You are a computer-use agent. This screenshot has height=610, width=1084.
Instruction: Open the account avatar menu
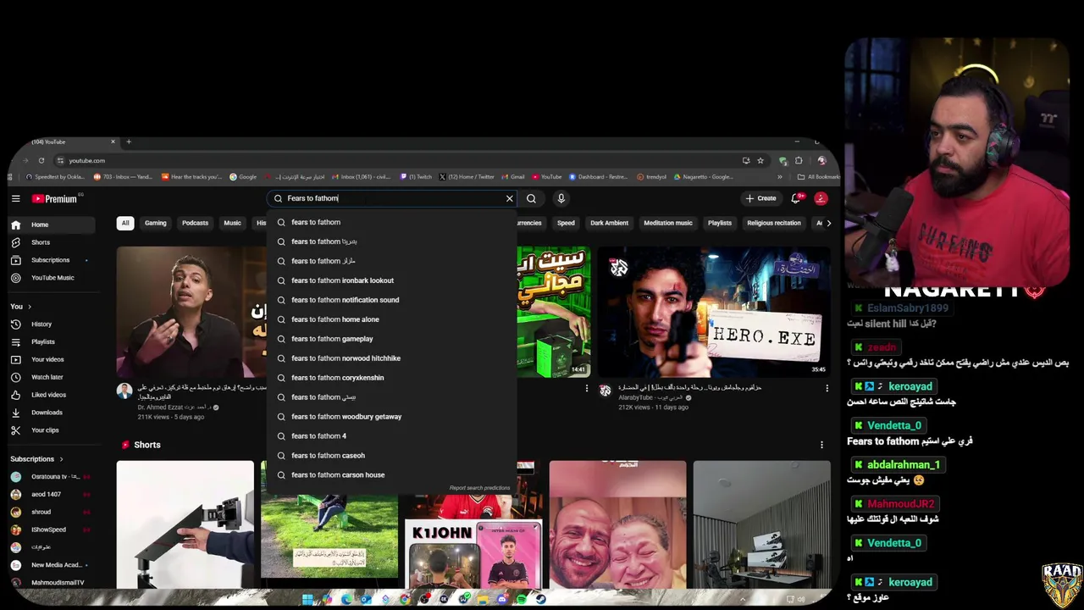(821, 198)
